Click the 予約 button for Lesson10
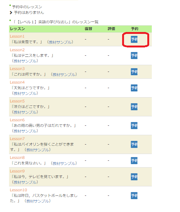The width and height of the screenshot is (180, 212). pyautogui.click(x=134, y=195)
